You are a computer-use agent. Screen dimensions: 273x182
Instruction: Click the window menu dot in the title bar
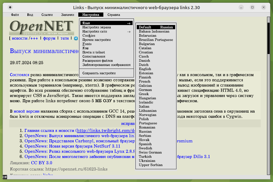click(x=10, y=7)
